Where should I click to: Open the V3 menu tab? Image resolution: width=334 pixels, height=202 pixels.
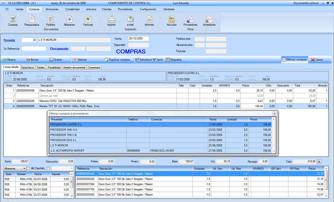click(7, 9)
